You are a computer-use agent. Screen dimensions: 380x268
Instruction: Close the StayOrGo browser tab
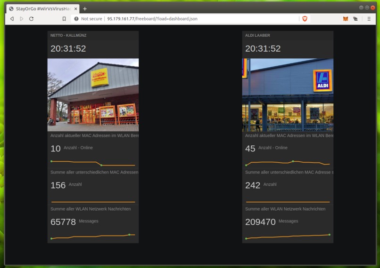click(75, 9)
